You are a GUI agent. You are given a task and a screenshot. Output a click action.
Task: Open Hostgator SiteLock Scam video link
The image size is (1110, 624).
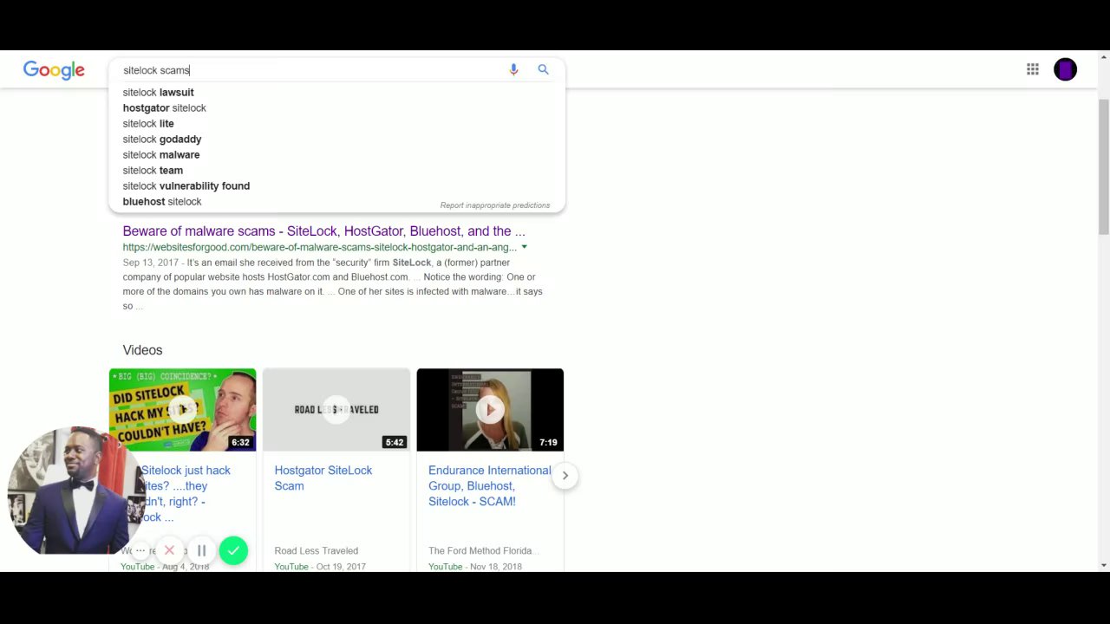pos(323,478)
